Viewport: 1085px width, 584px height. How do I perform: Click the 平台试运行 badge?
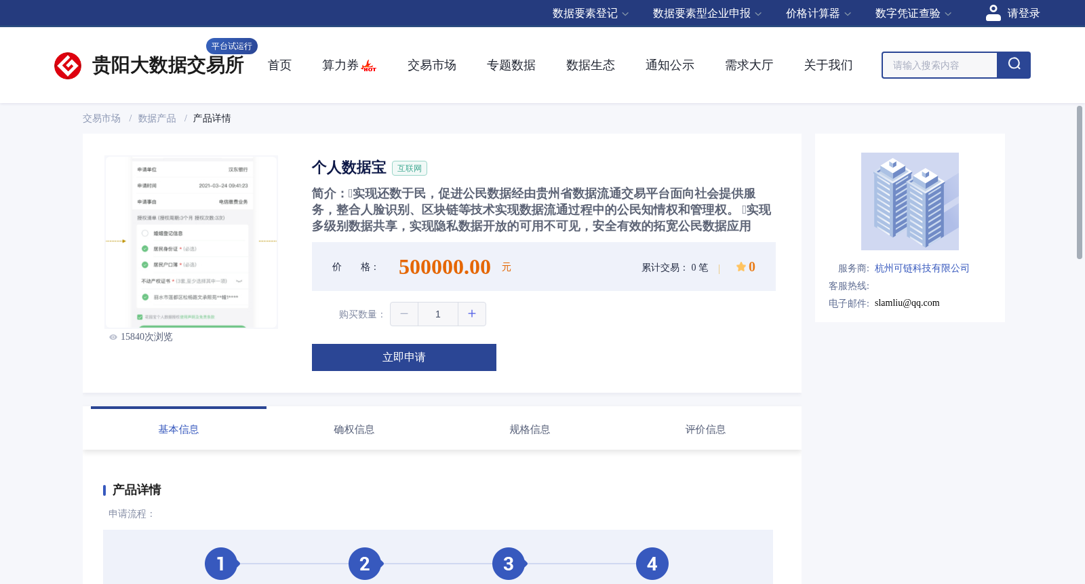[x=232, y=46]
